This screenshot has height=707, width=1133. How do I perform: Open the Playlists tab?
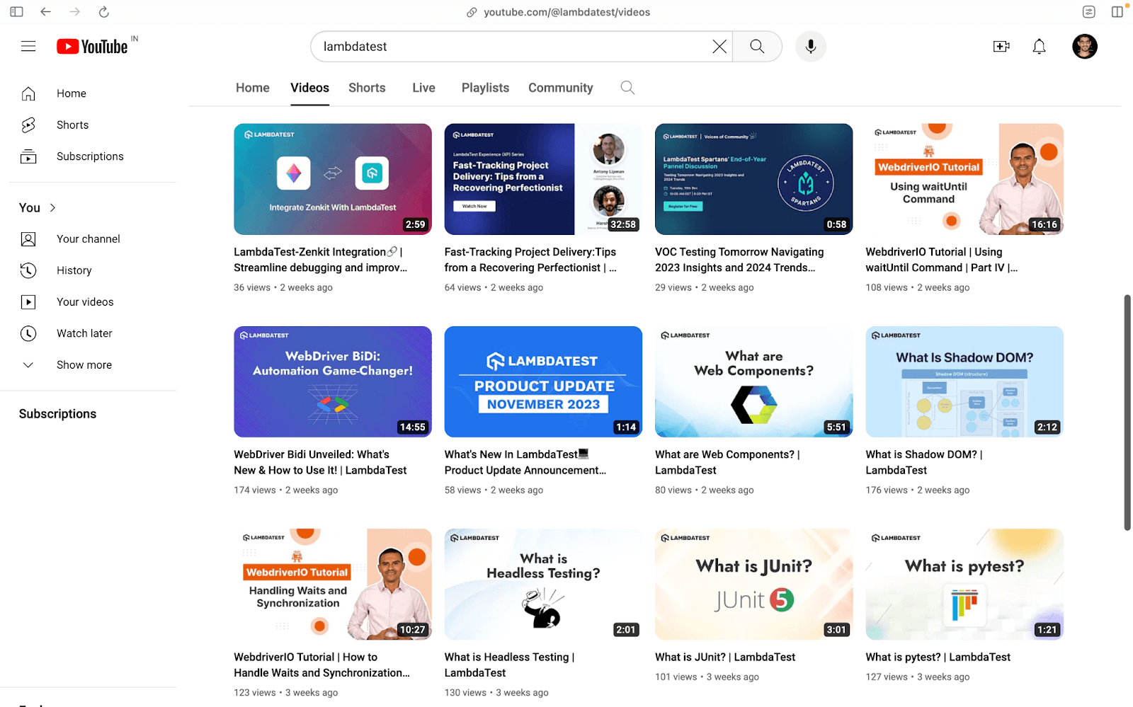[485, 88]
